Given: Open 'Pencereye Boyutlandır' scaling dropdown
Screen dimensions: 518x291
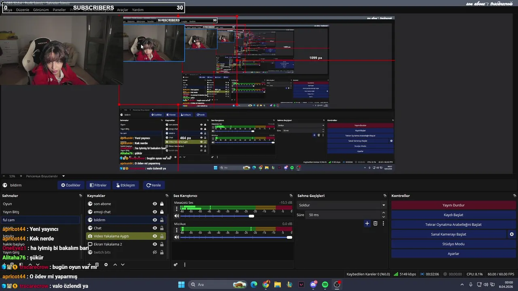Looking at the screenshot, I should [45, 176].
